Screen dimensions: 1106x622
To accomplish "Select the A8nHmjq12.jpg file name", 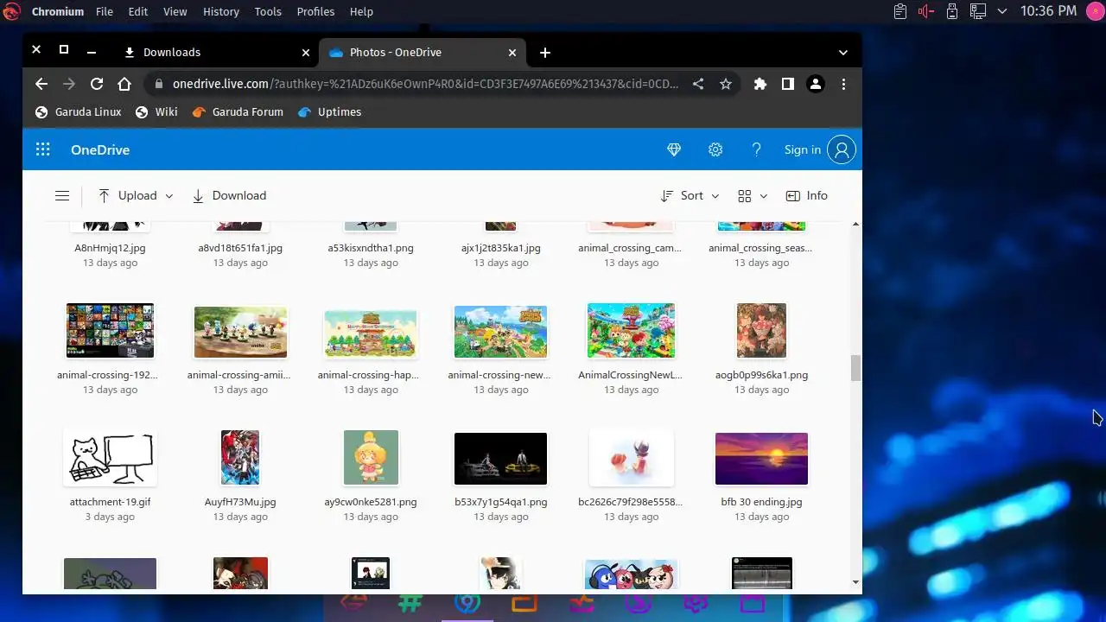I will click(x=110, y=248).
